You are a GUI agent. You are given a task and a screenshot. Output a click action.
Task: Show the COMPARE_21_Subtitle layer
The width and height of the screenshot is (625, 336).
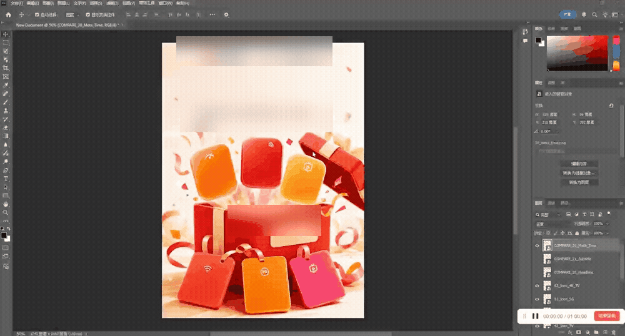tap(537, 259)
